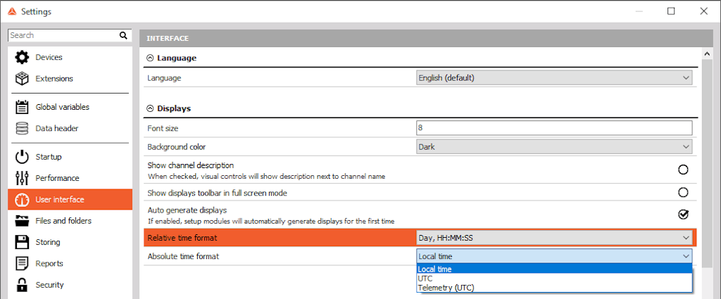Click the INTERFACE header title
The width and height of the screenshot is (721, 299).
(168, 39)
